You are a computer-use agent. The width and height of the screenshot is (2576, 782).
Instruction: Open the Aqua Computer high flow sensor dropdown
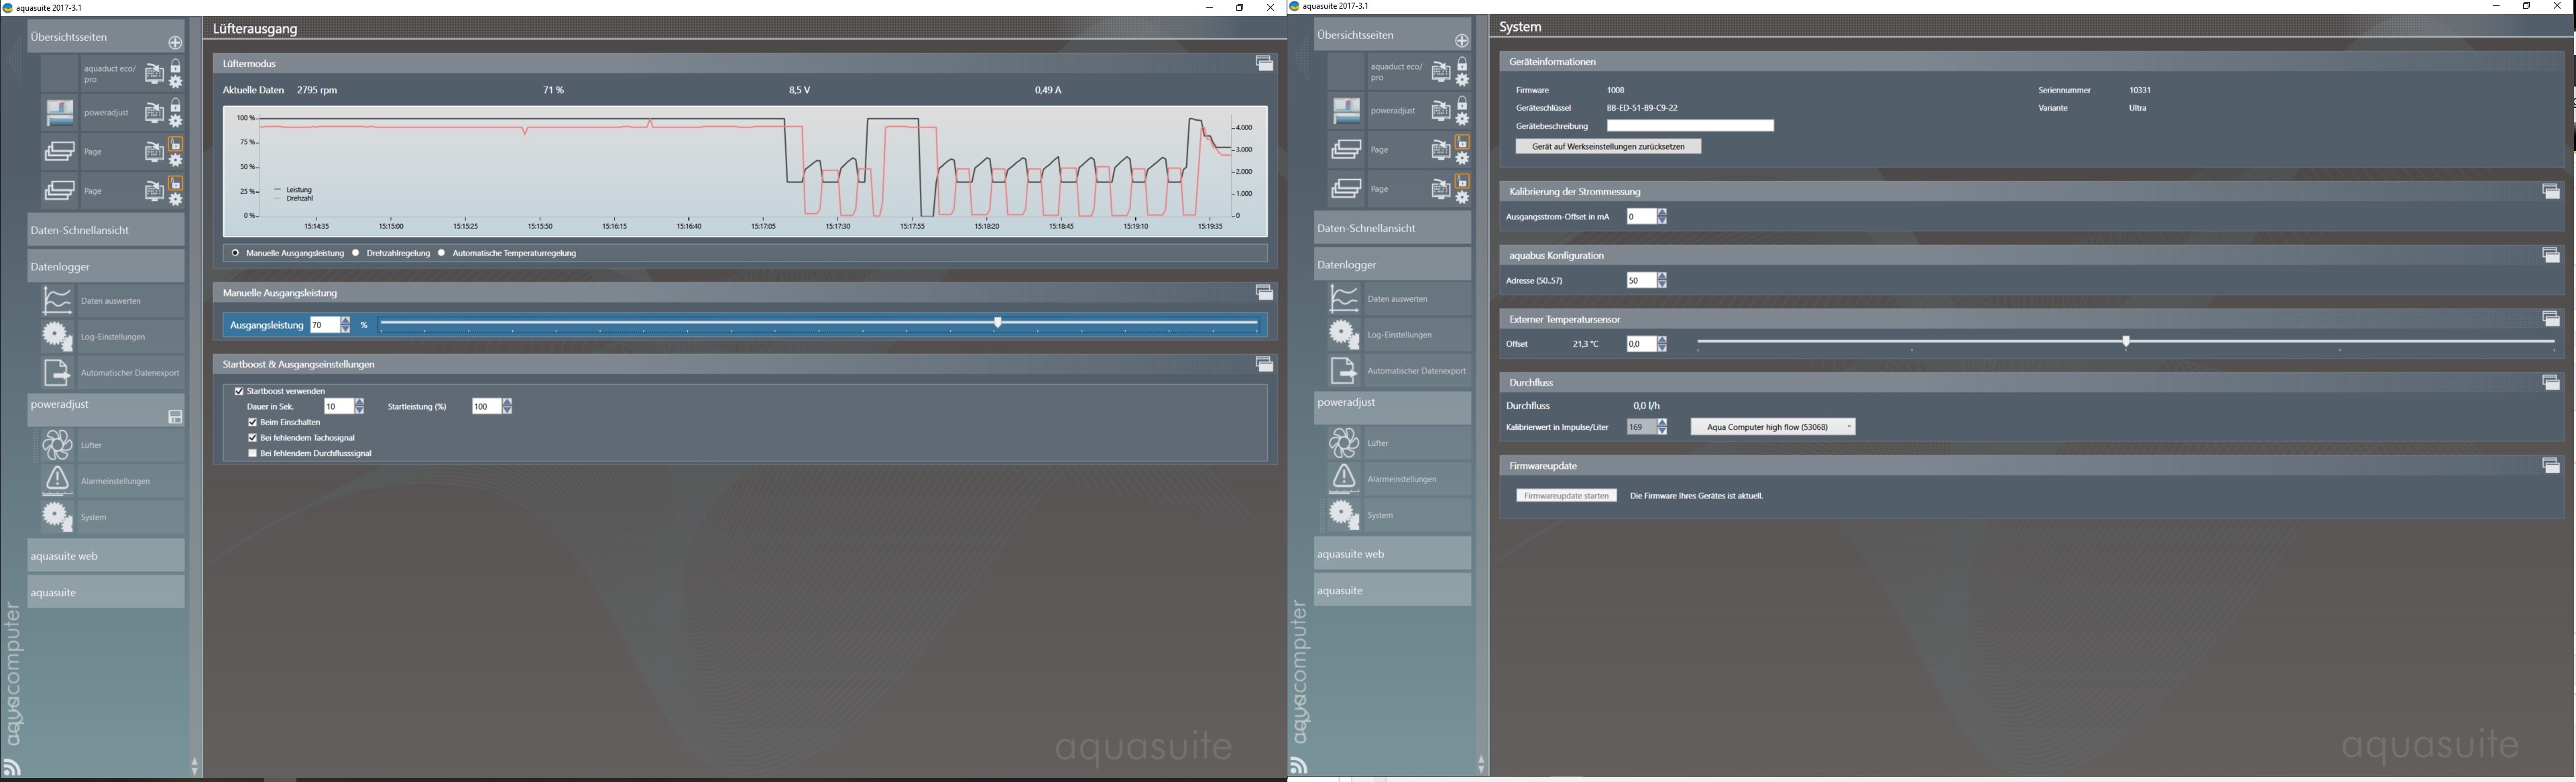pos(1772,427)
